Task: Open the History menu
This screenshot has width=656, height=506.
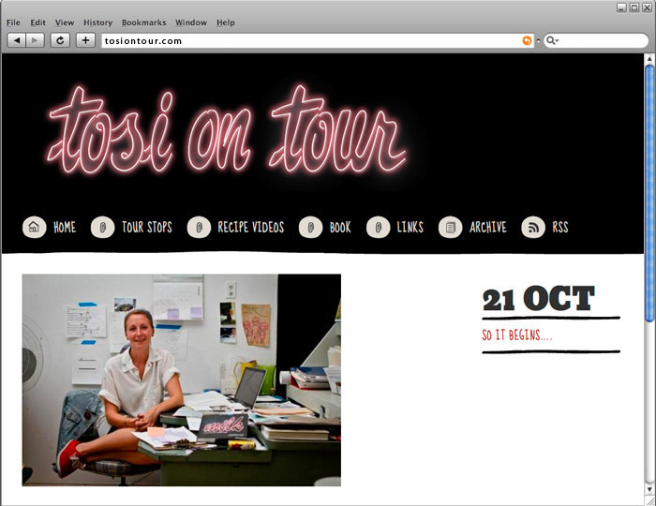Action: click(97, 22)
